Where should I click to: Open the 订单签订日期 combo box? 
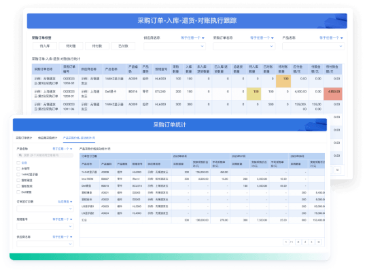[x=45, y=209]
